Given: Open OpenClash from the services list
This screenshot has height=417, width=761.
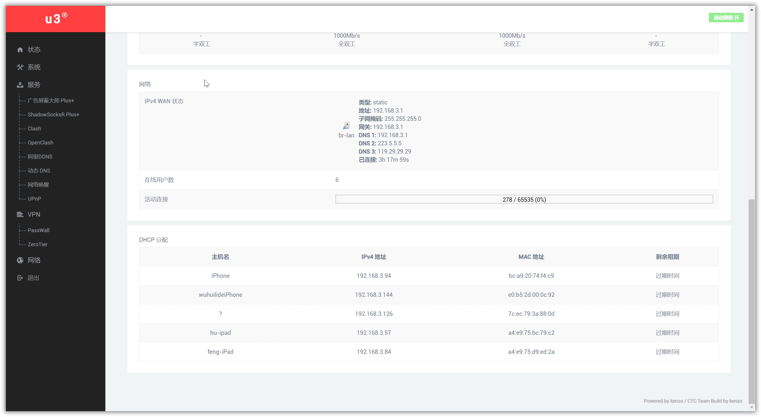Looking at the screenshot, I should (40, 143).
